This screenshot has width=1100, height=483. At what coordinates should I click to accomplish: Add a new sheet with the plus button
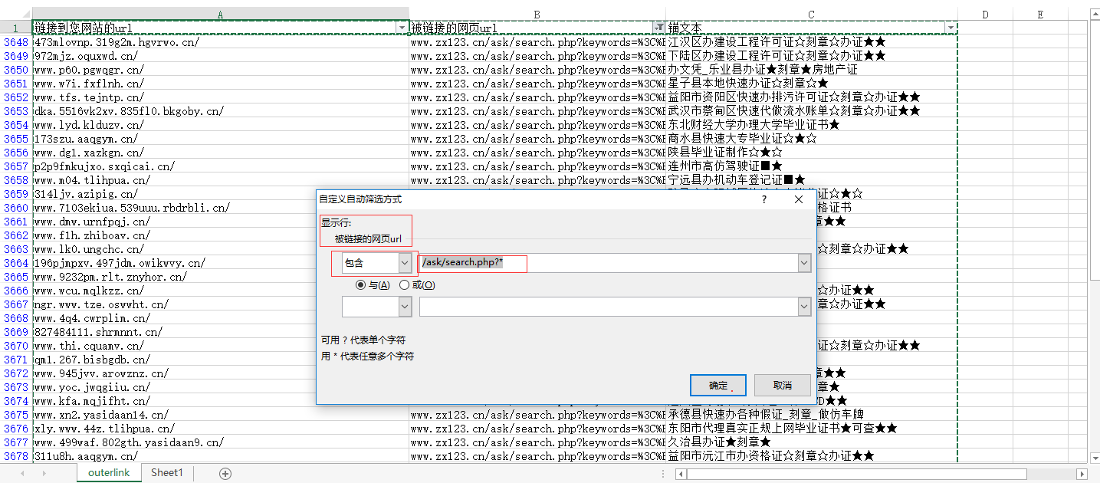tap(225, 474)
